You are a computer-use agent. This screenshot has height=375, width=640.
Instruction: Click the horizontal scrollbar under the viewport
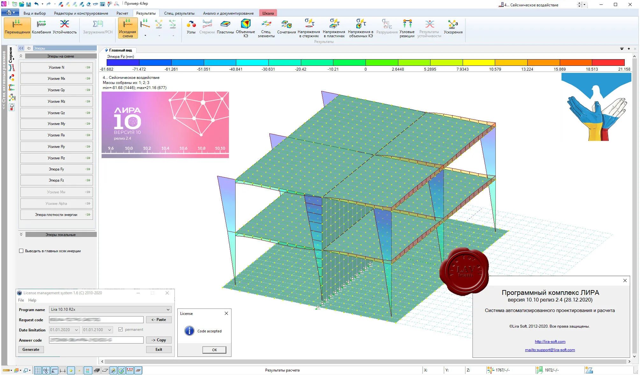point(366,362)
